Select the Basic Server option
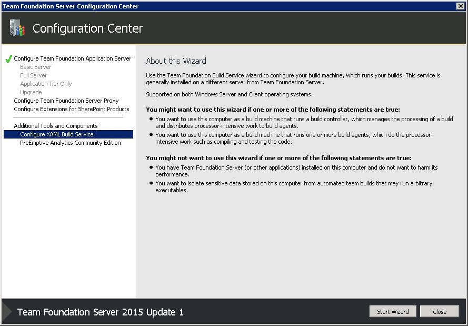468x326 pixels. click(x=35, y=67)
